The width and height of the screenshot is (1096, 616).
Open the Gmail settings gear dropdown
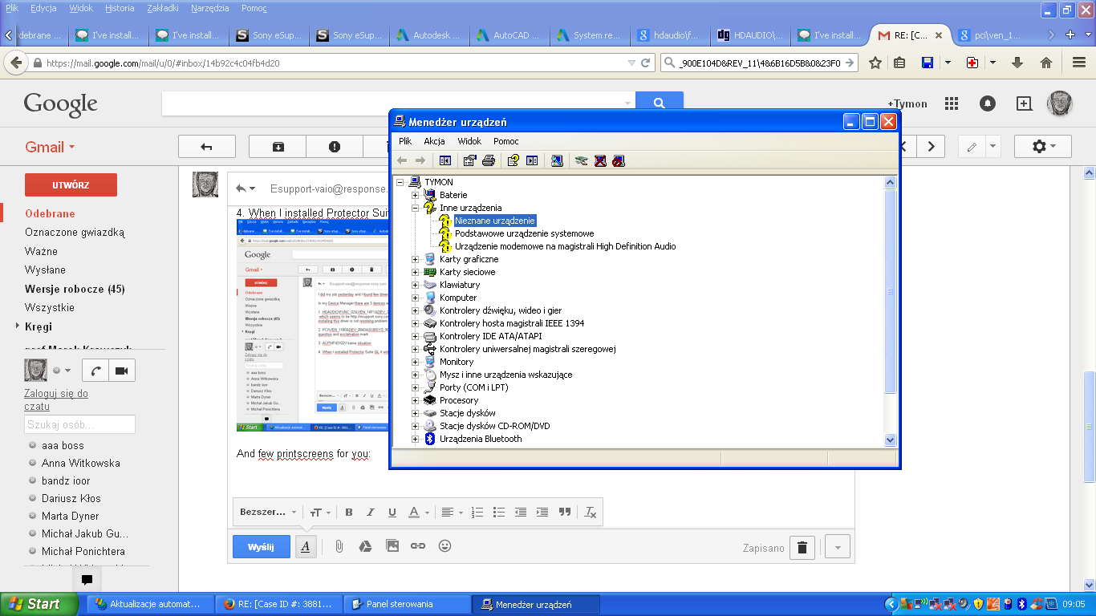click(1042, 146)
